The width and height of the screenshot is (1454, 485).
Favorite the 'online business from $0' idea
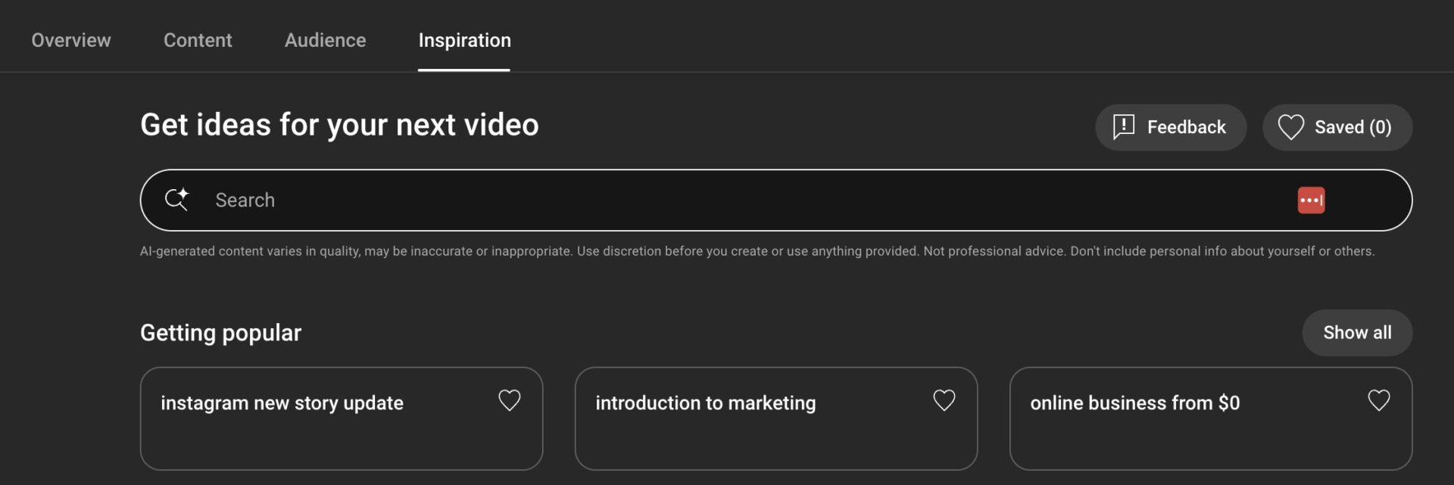(1378, 400)
